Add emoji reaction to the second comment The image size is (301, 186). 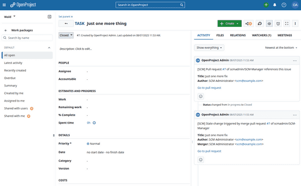tap(200, 160)
